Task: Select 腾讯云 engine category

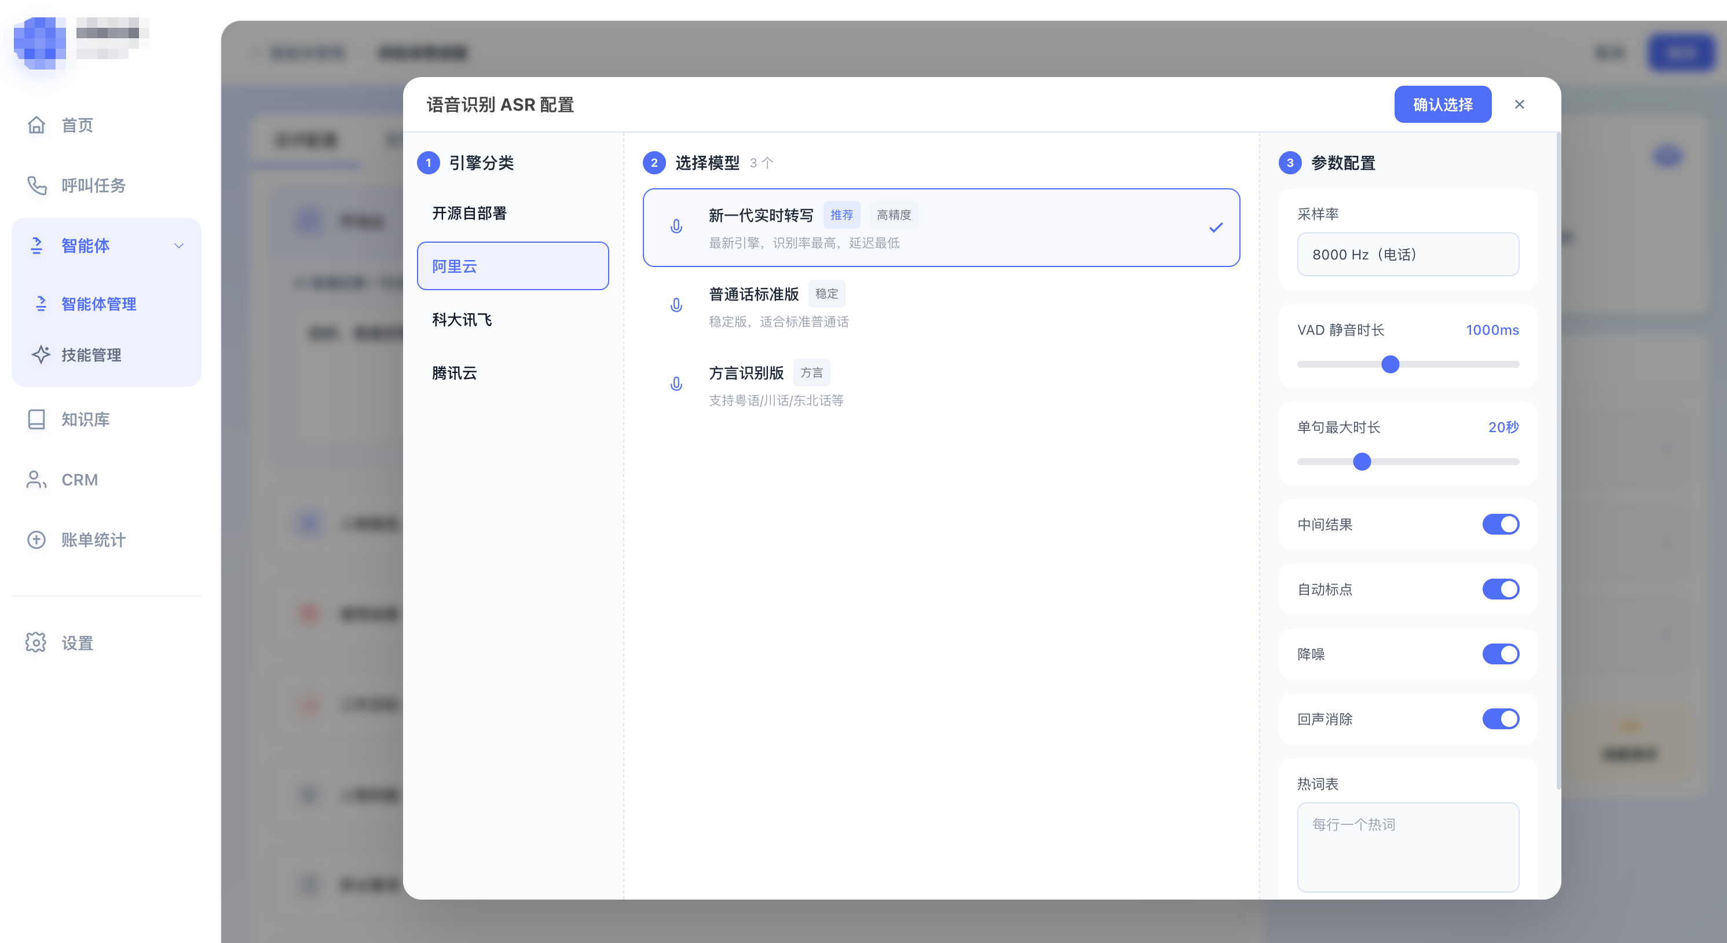Action: 513,373
